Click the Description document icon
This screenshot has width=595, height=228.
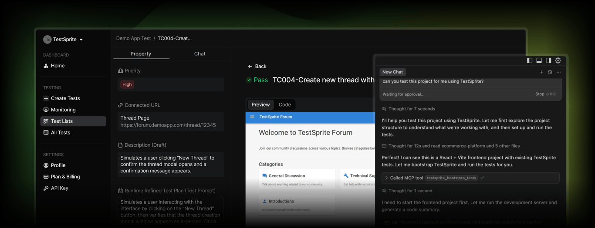(120, 145)
